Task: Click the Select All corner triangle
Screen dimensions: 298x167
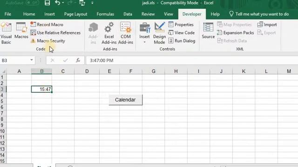Action: 3,71
